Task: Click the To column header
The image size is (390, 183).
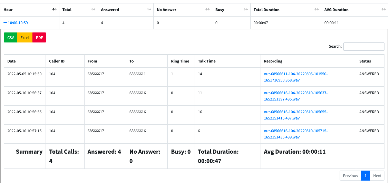Action: click(x=147, y=61)
